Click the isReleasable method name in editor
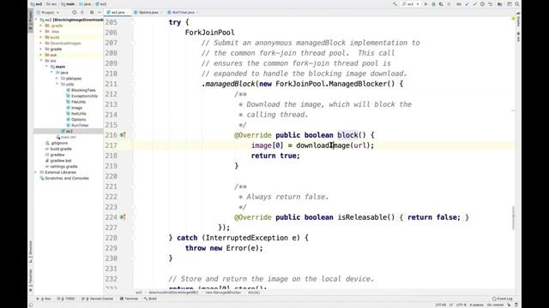This screenshot has height=308, width=549. click(x=362, y=217)
